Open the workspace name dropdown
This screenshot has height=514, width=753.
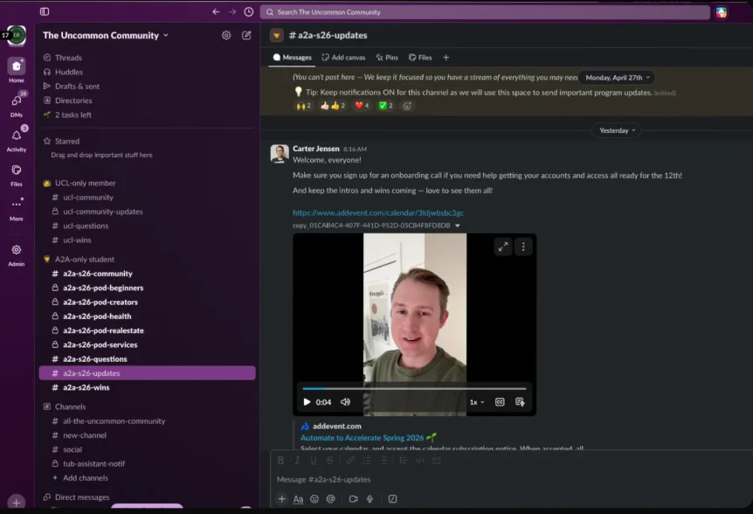(106, 35)
